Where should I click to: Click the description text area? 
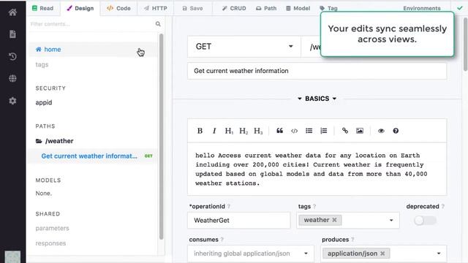point(317,169)
